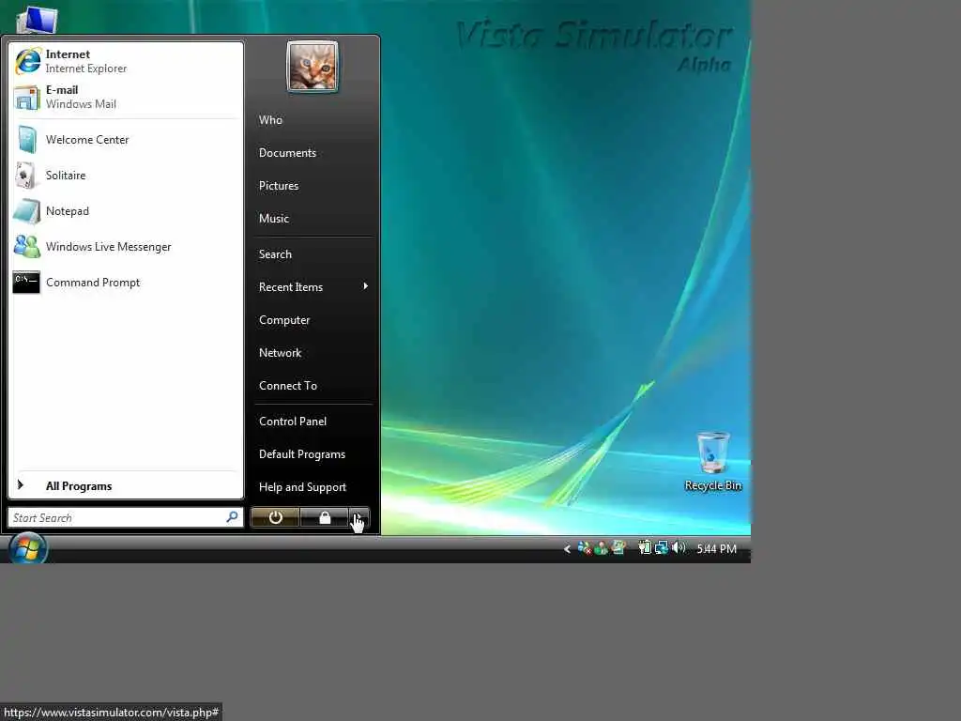Click Welcome Center label
Screen dimensions: 961x721
click(x=87, y=140)
